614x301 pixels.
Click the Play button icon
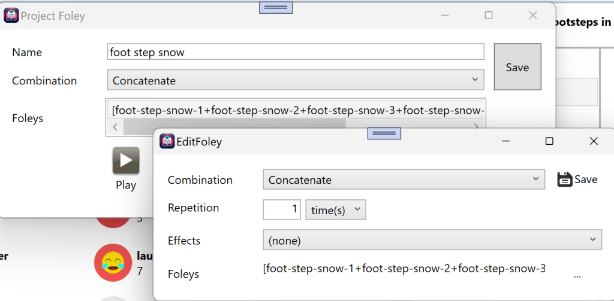tap(126, 160)
